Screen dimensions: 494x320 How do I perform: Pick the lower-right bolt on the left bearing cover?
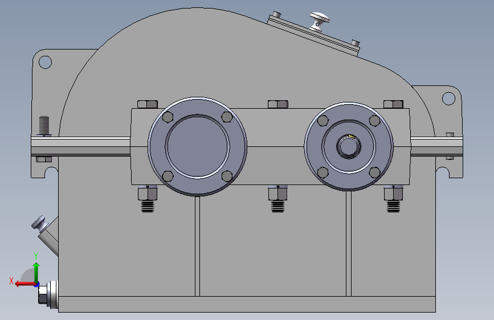pyautogui.click(x=227, y=176)
